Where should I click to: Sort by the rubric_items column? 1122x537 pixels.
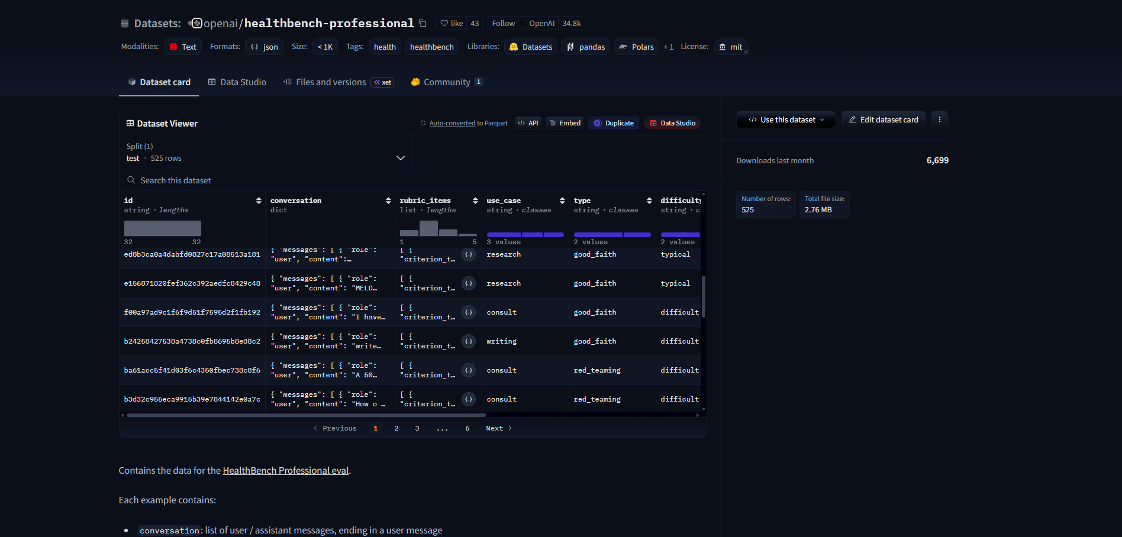[x=475, y=200]
